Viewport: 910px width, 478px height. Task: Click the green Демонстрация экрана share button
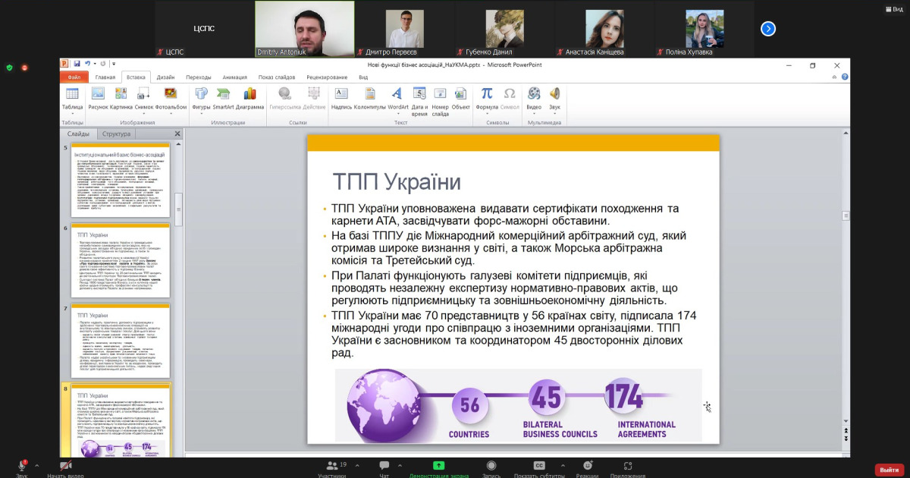(439, 465)
